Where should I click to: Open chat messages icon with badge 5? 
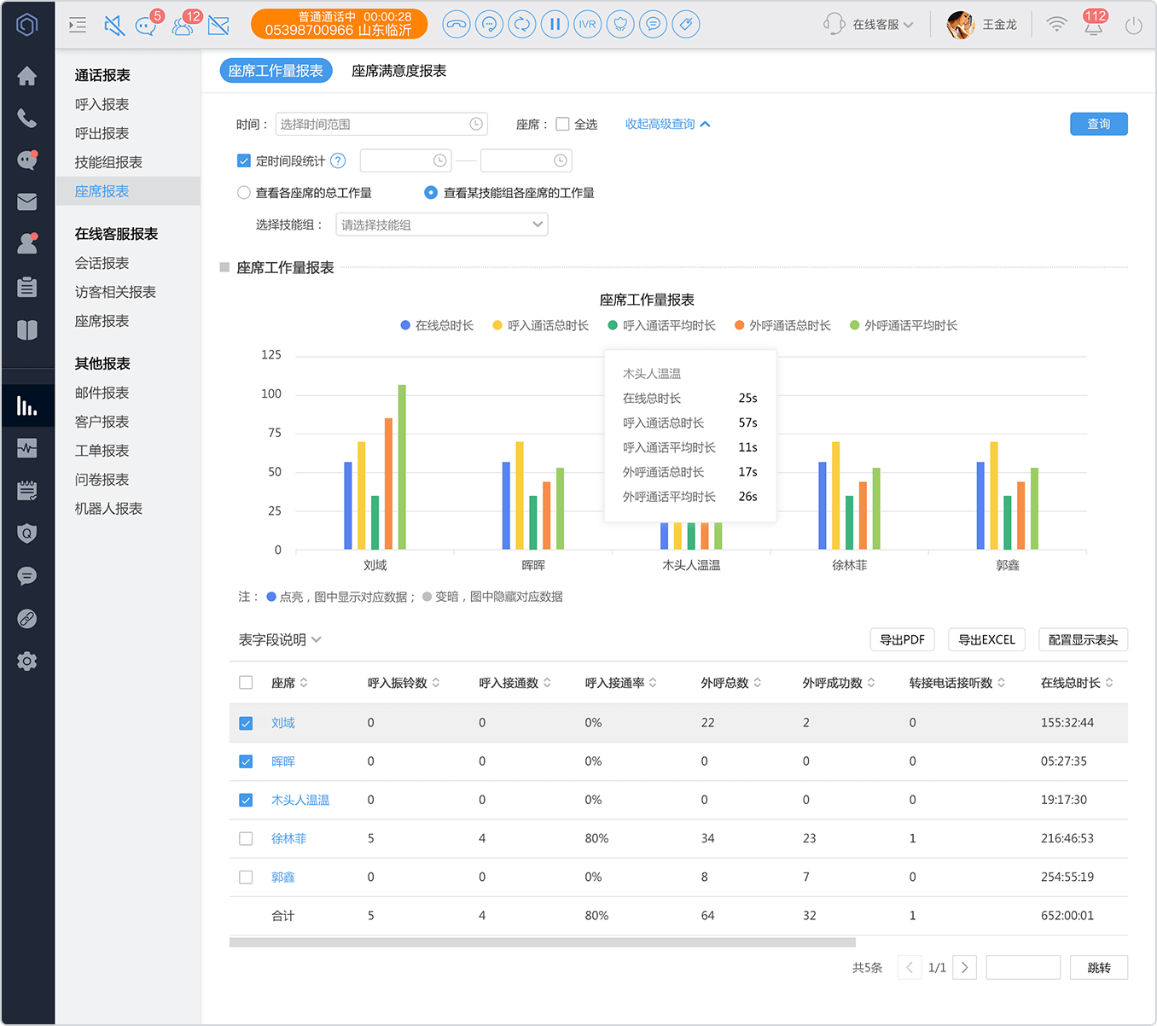coord(147,26)
